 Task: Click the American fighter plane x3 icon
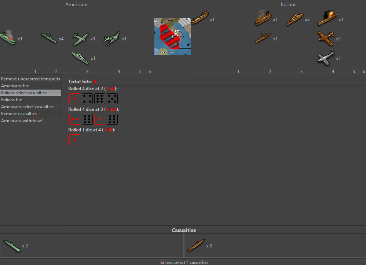tap(80, 39)
